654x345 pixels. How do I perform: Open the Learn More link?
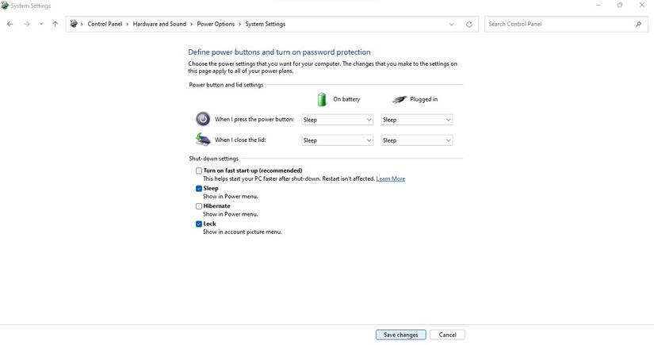pos(390,178)
